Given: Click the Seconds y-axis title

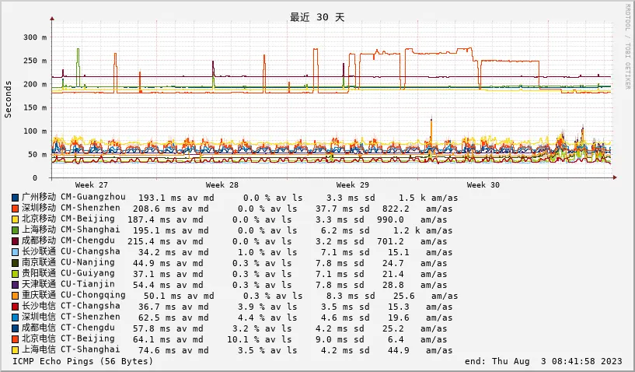Looking at the screenshot, I should (9, 99).
